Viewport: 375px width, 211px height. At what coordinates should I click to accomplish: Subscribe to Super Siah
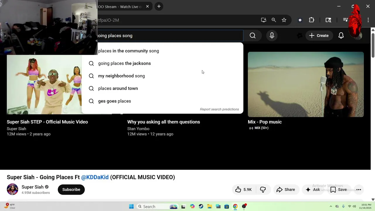[71, 190]
